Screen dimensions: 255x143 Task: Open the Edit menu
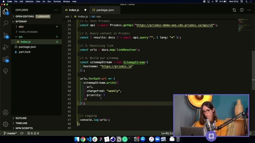[x=21, y=2]
